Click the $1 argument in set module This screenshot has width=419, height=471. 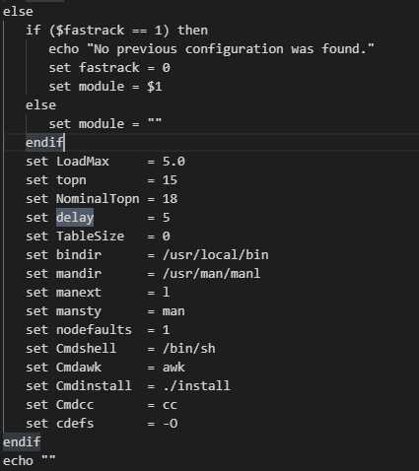click(155, 87)
